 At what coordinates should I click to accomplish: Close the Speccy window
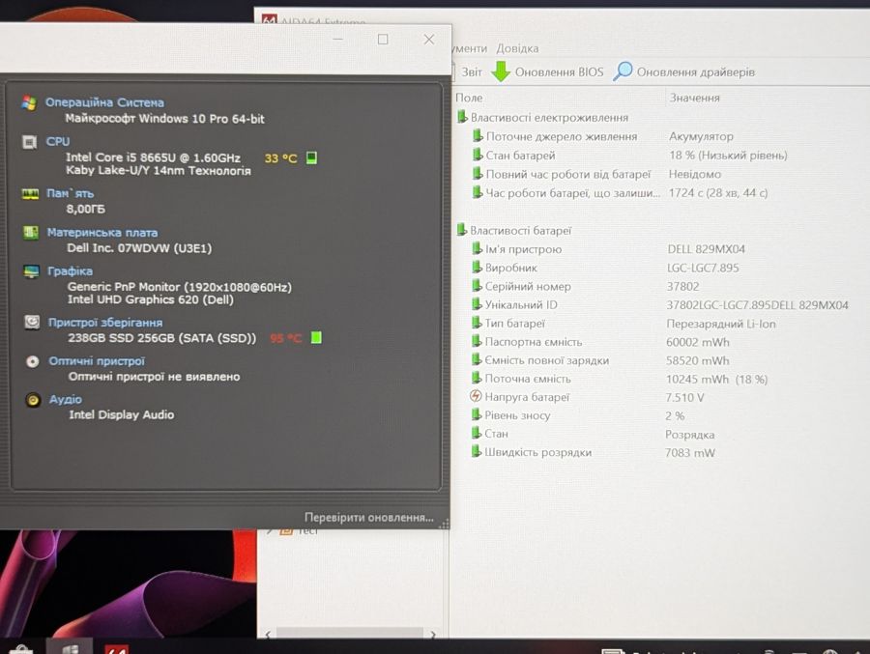429,40
